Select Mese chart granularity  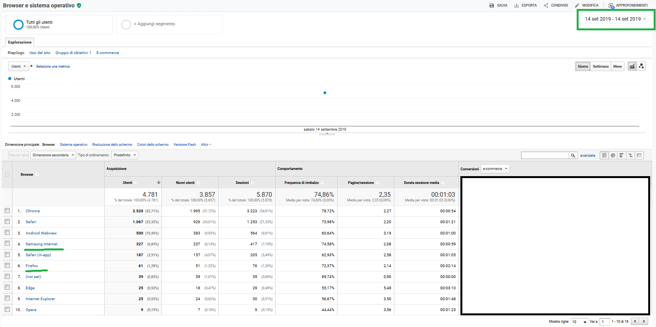(x=618, y=66)
